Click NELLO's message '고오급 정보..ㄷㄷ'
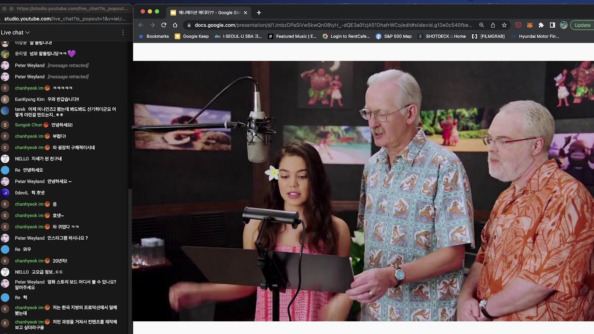Image resolution: width=594 pixels, height=334 pixels. [x=47, y=272]
